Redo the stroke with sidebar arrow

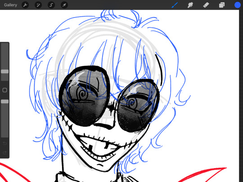(x=4, y=153)
